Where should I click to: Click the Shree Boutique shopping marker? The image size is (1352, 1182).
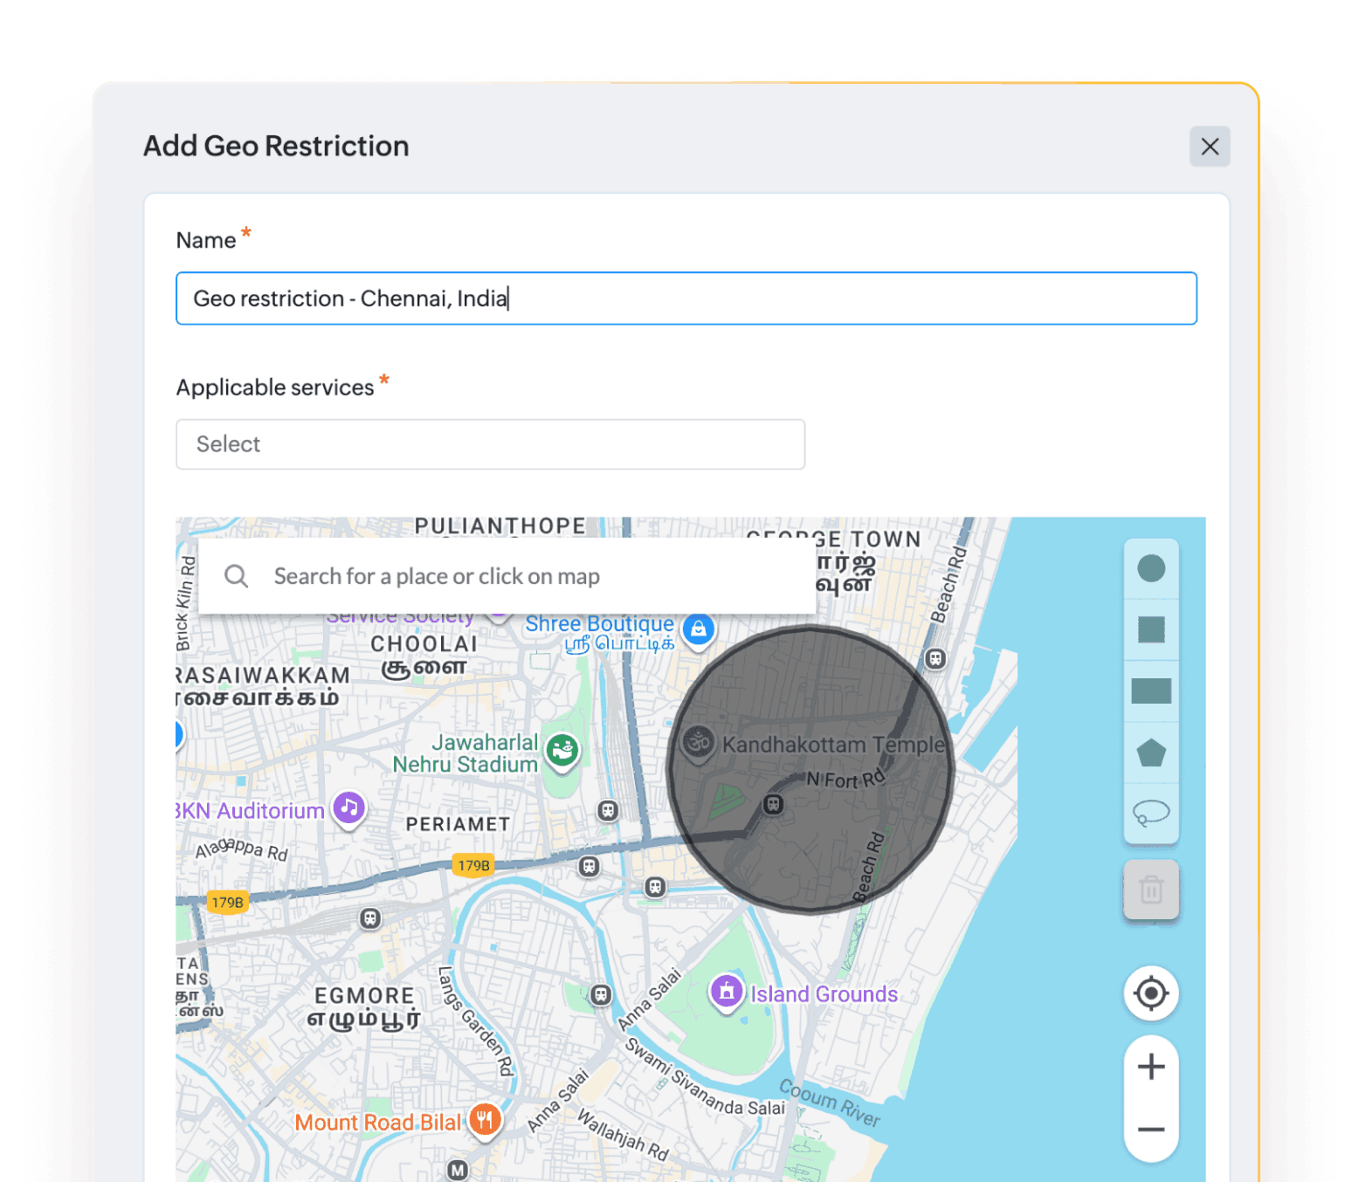(699, 630)
